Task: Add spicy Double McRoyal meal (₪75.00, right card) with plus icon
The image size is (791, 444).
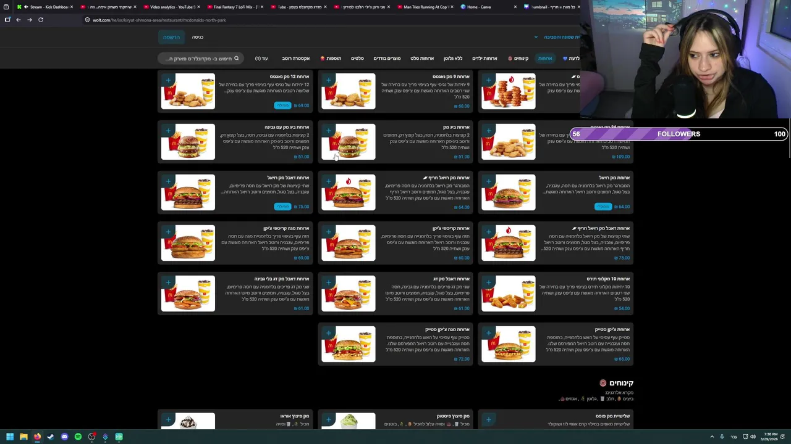Action: 488,232
